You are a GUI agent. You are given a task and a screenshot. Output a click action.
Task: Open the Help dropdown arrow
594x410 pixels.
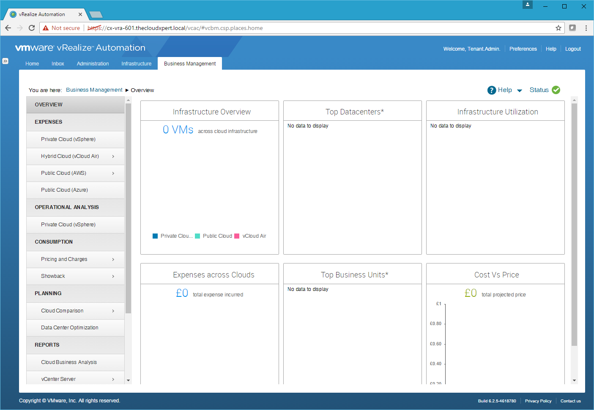520,90
